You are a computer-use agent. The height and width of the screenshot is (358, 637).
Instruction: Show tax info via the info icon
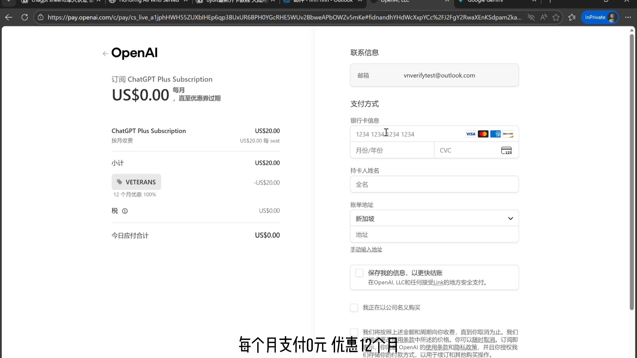tap(125, 211)
